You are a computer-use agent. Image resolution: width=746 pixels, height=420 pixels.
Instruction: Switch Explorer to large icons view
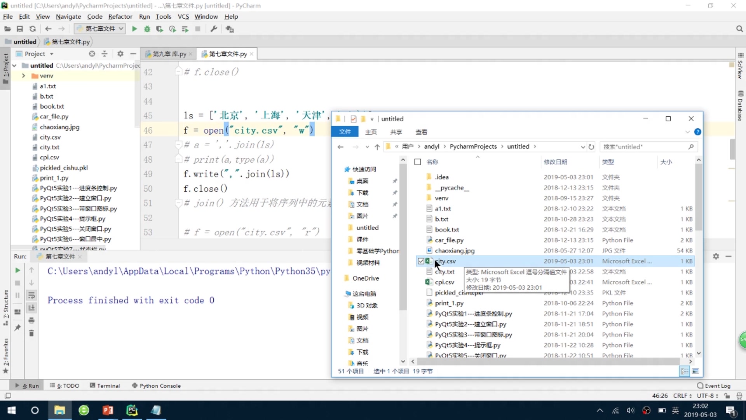[695, 371]
